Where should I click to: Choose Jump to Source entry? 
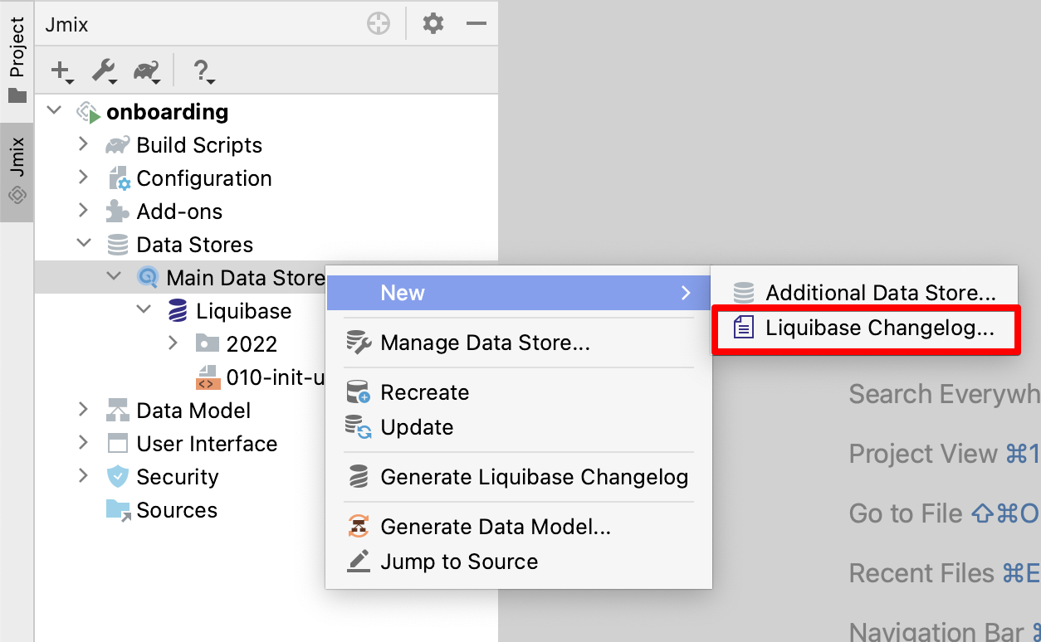coord(519,562)
